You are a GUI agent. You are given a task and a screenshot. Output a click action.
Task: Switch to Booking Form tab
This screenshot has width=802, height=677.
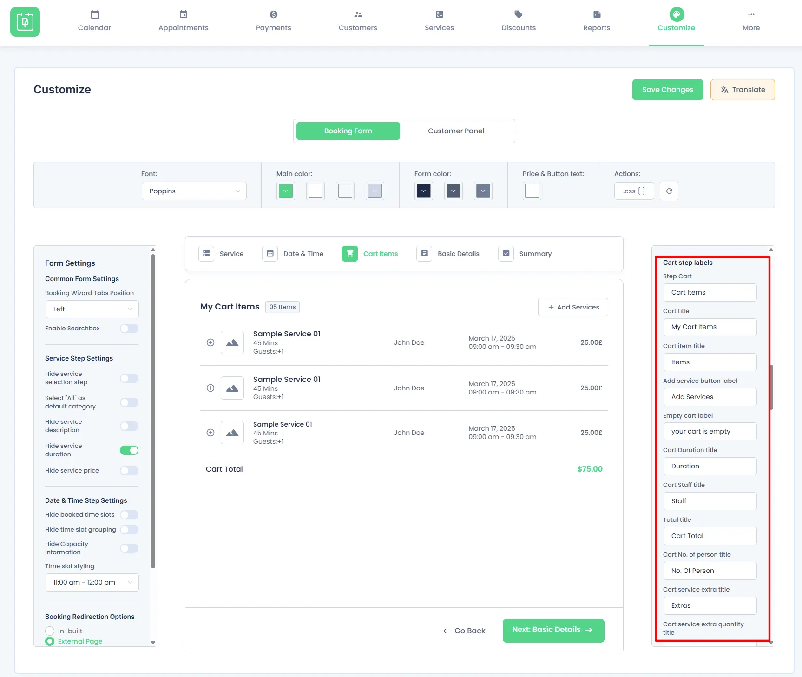click(x=348, y=131)
